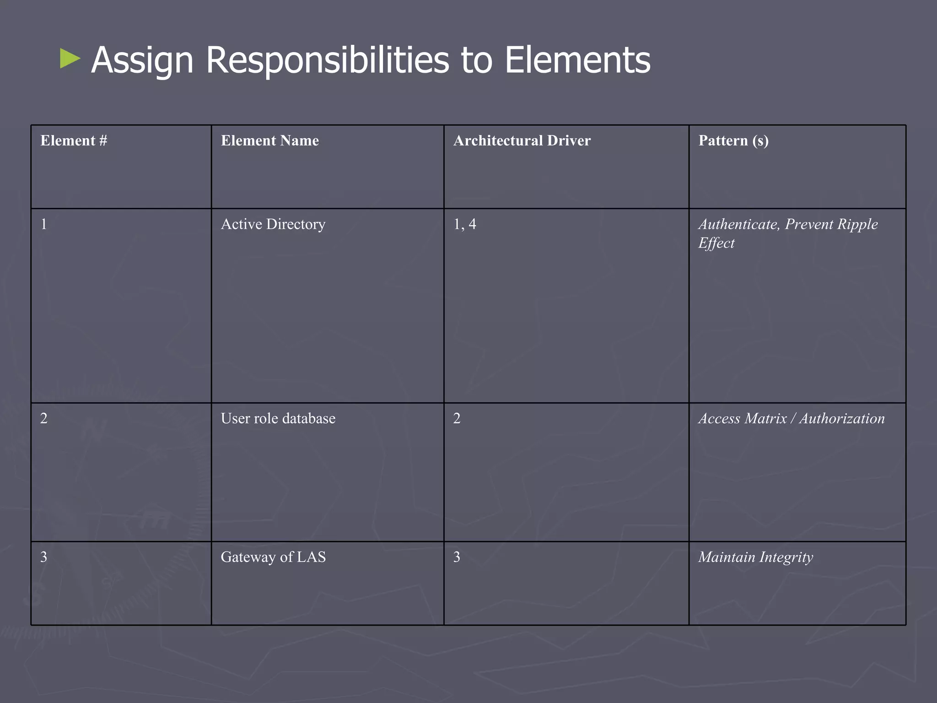The height and width of the screenshot is (703, 937).
Task: Select the 'Active Directory' cell
Action: click(x=328, y=306)
